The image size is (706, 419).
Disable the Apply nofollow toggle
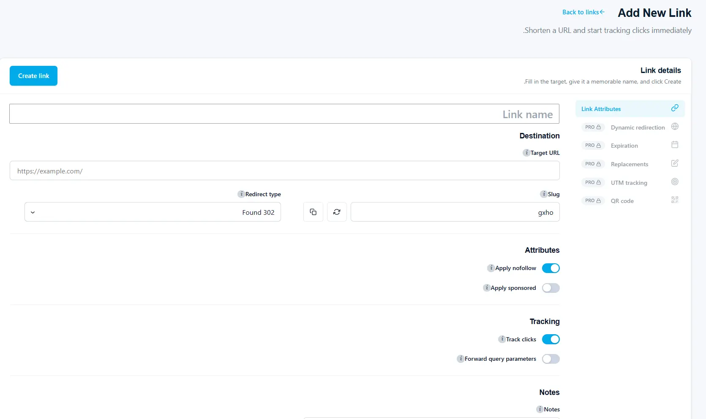click(x=551, y=268)
